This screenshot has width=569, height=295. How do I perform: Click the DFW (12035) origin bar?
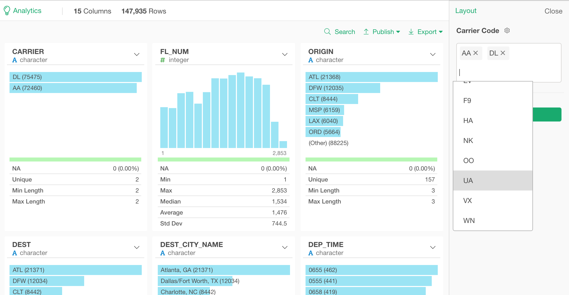pos(343,88)
